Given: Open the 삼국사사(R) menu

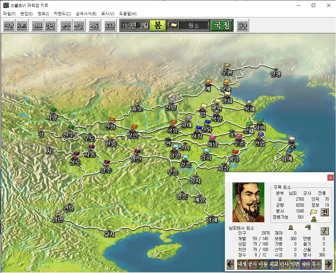Looking at the screenshot, I should coord(86,14).
